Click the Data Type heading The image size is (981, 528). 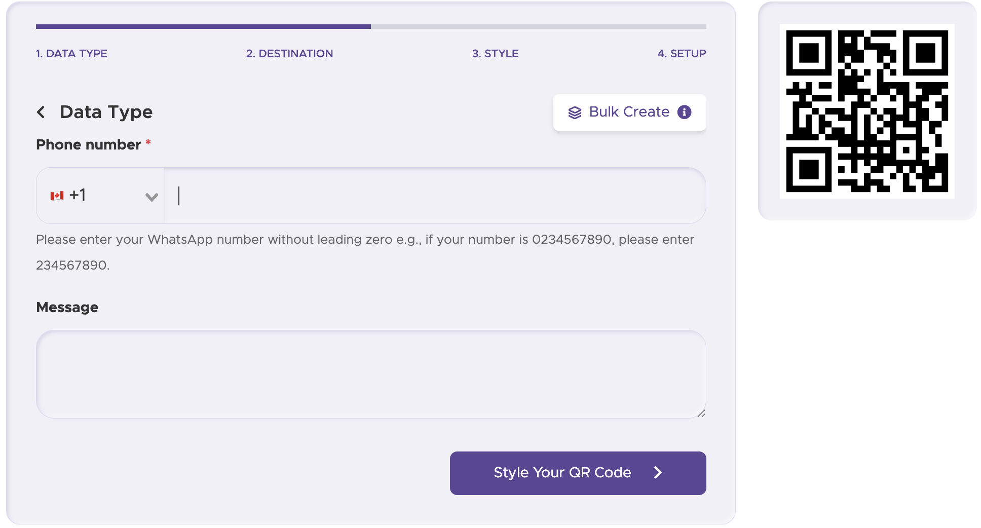click(106, 112)
